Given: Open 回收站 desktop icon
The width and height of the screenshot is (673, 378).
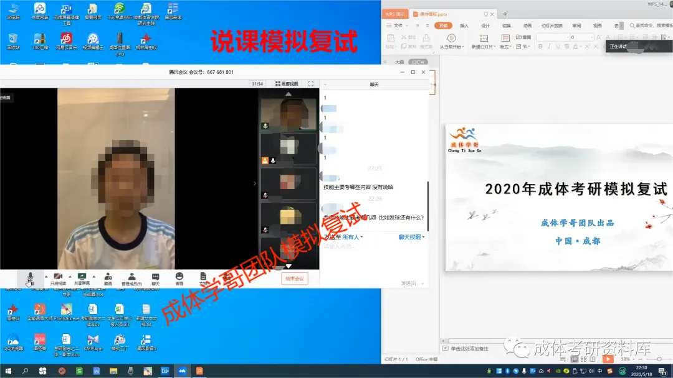Looking at the screenshot, I should tap(13, 42).
